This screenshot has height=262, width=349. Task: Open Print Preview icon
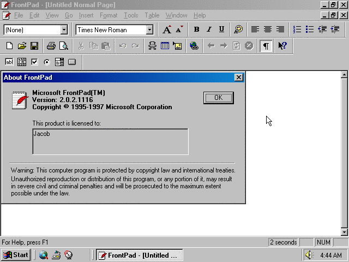click(64, 46)
